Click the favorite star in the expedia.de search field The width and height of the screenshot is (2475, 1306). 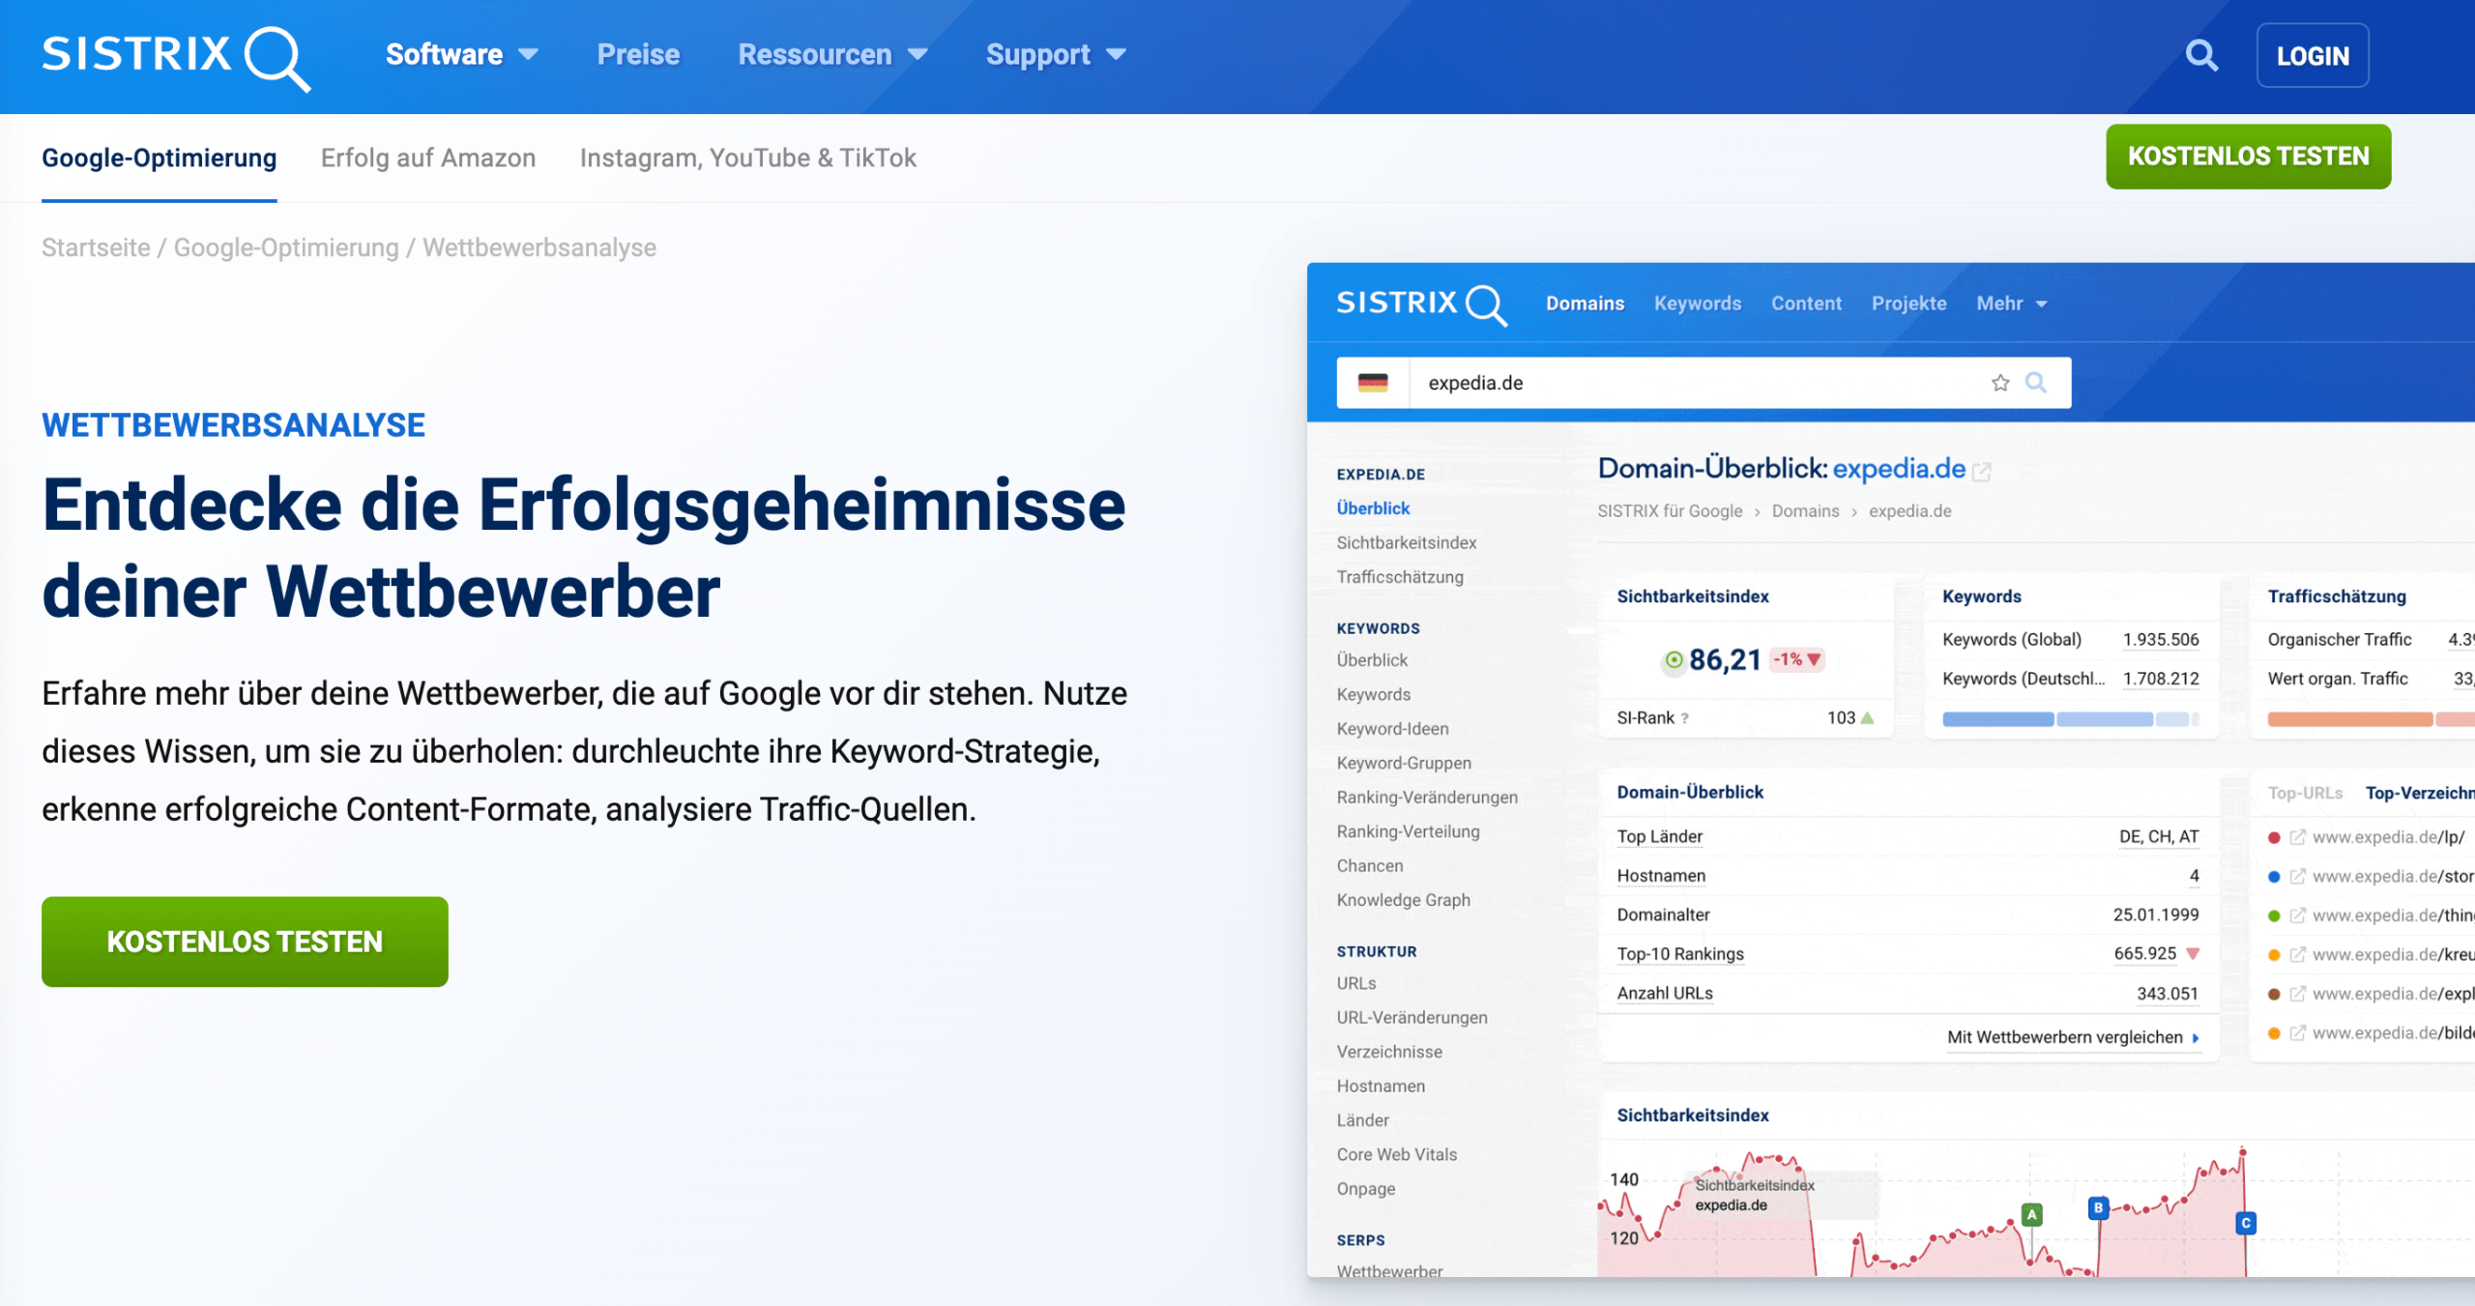pyautogui.click(x=2000, y=383)
